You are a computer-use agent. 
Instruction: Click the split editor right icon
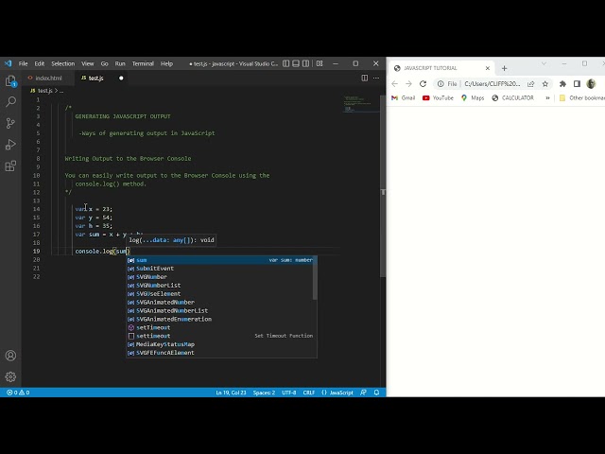tap(364, 78)
